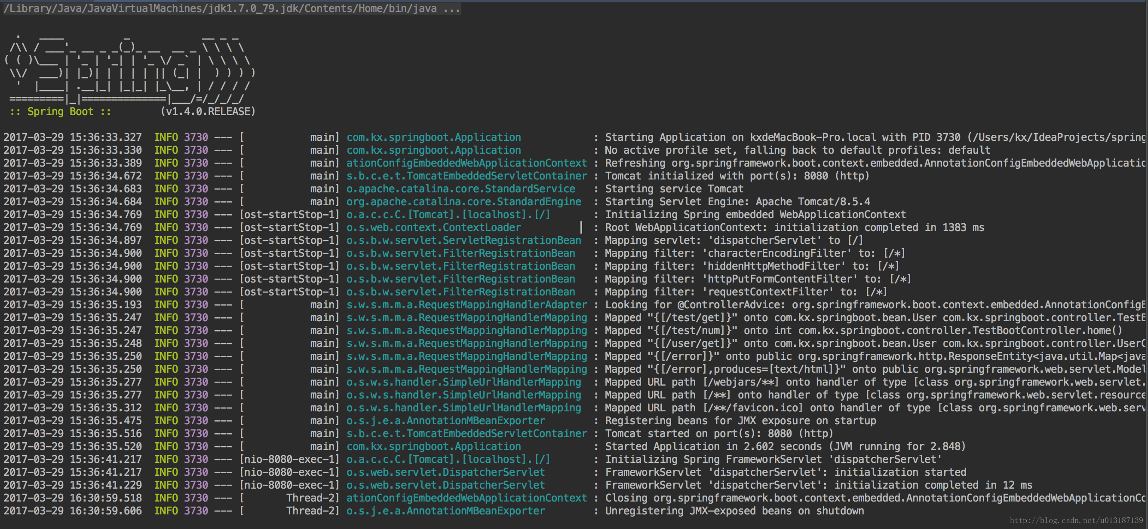The width and height of the screenshot is (1148, 529).
Task: Click logger name o.apache.catalina.core.StandardService
Action: pyautogui.click(x=461, y=189)
